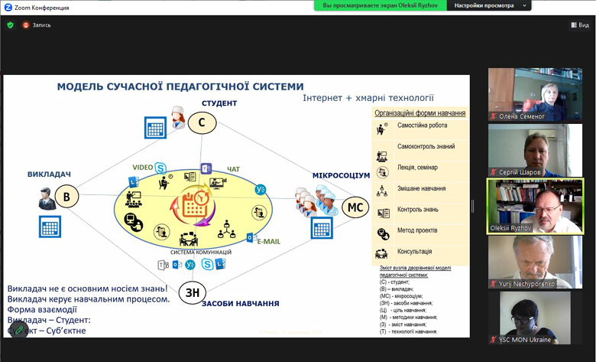Click Lync icon in bottom app row
The width and height of the screenshot is (596, 362).
(221, 264)
